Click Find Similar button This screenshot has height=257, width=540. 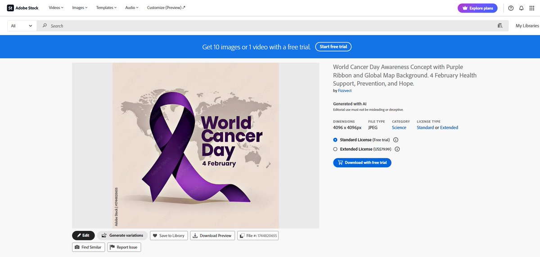88,247
